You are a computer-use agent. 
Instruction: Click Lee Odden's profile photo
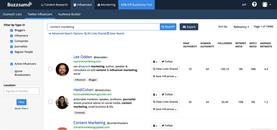click(x=62, y=69)
